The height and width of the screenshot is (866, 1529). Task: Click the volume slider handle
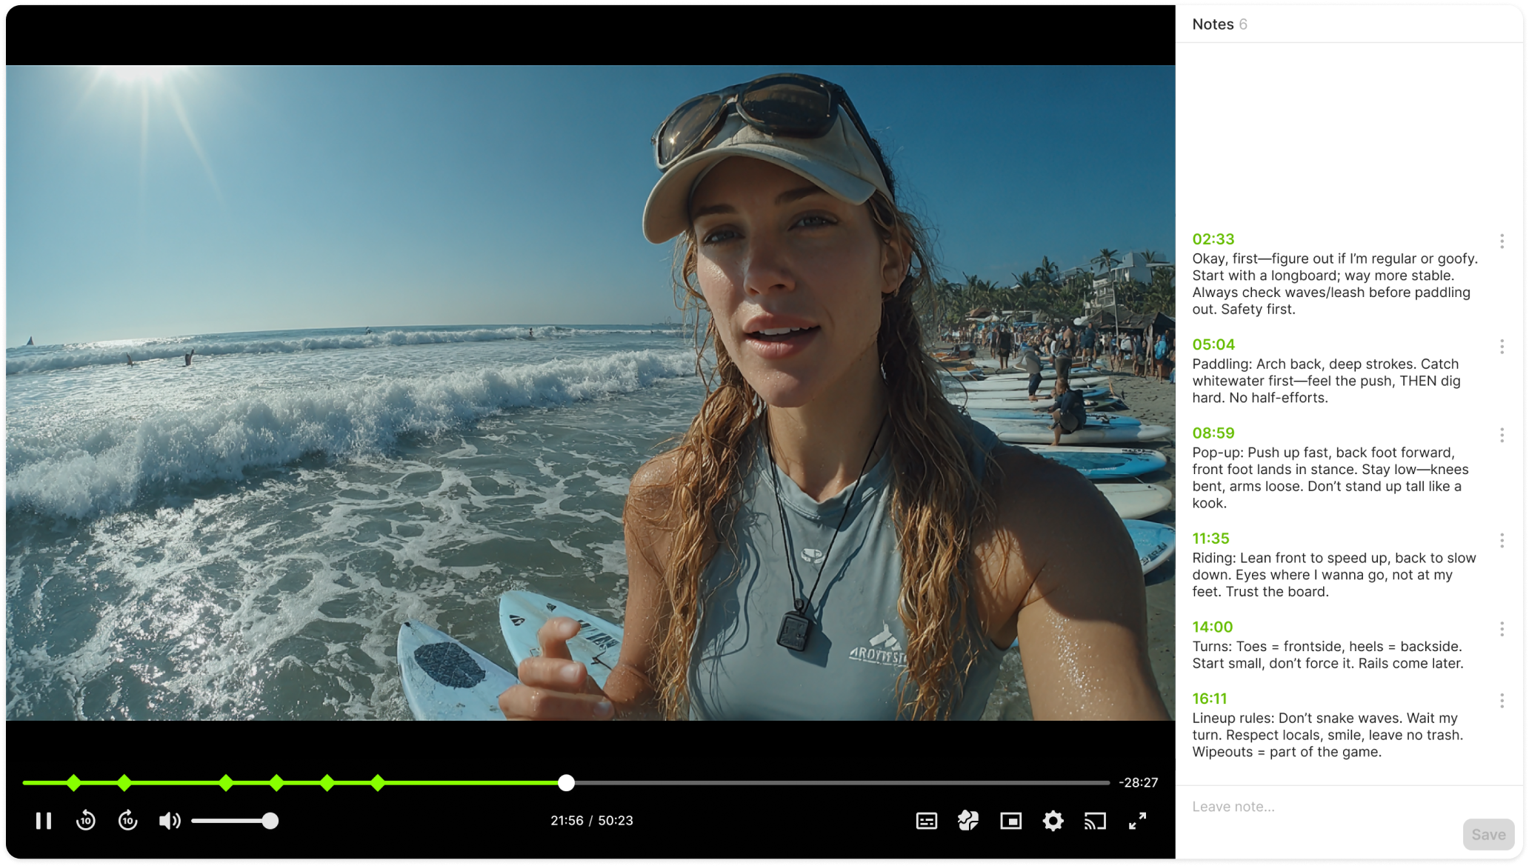click(270, 821)
